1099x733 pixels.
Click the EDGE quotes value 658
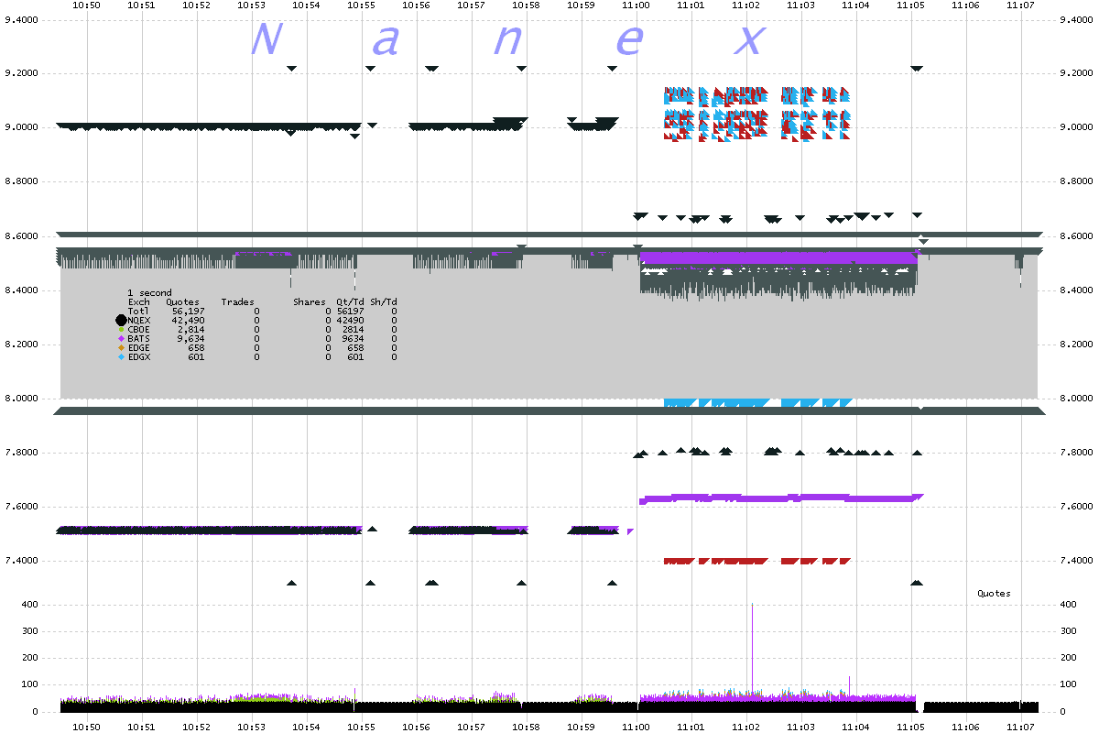(x=196, y=347)
